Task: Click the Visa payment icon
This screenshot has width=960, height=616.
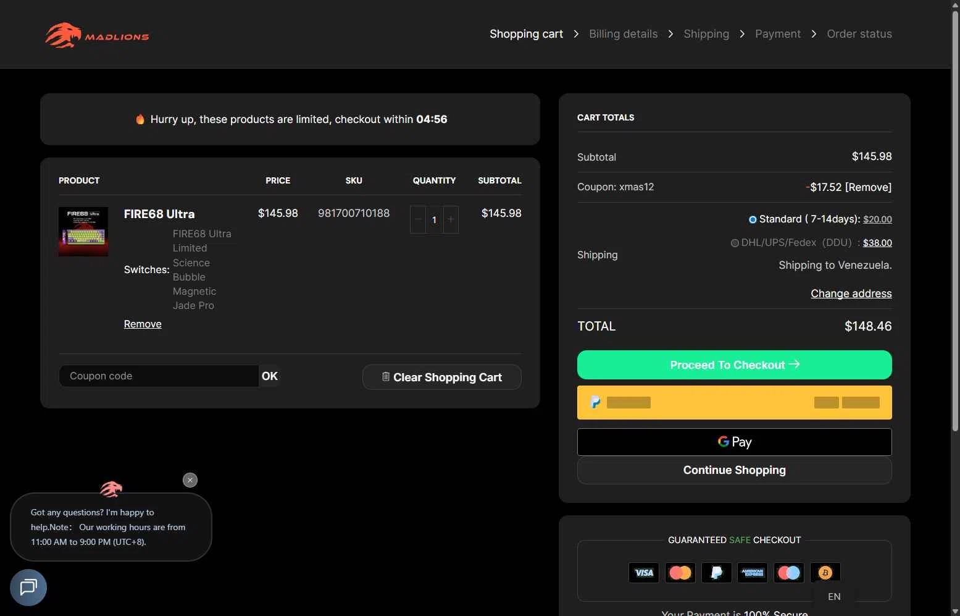Action: 644,573
